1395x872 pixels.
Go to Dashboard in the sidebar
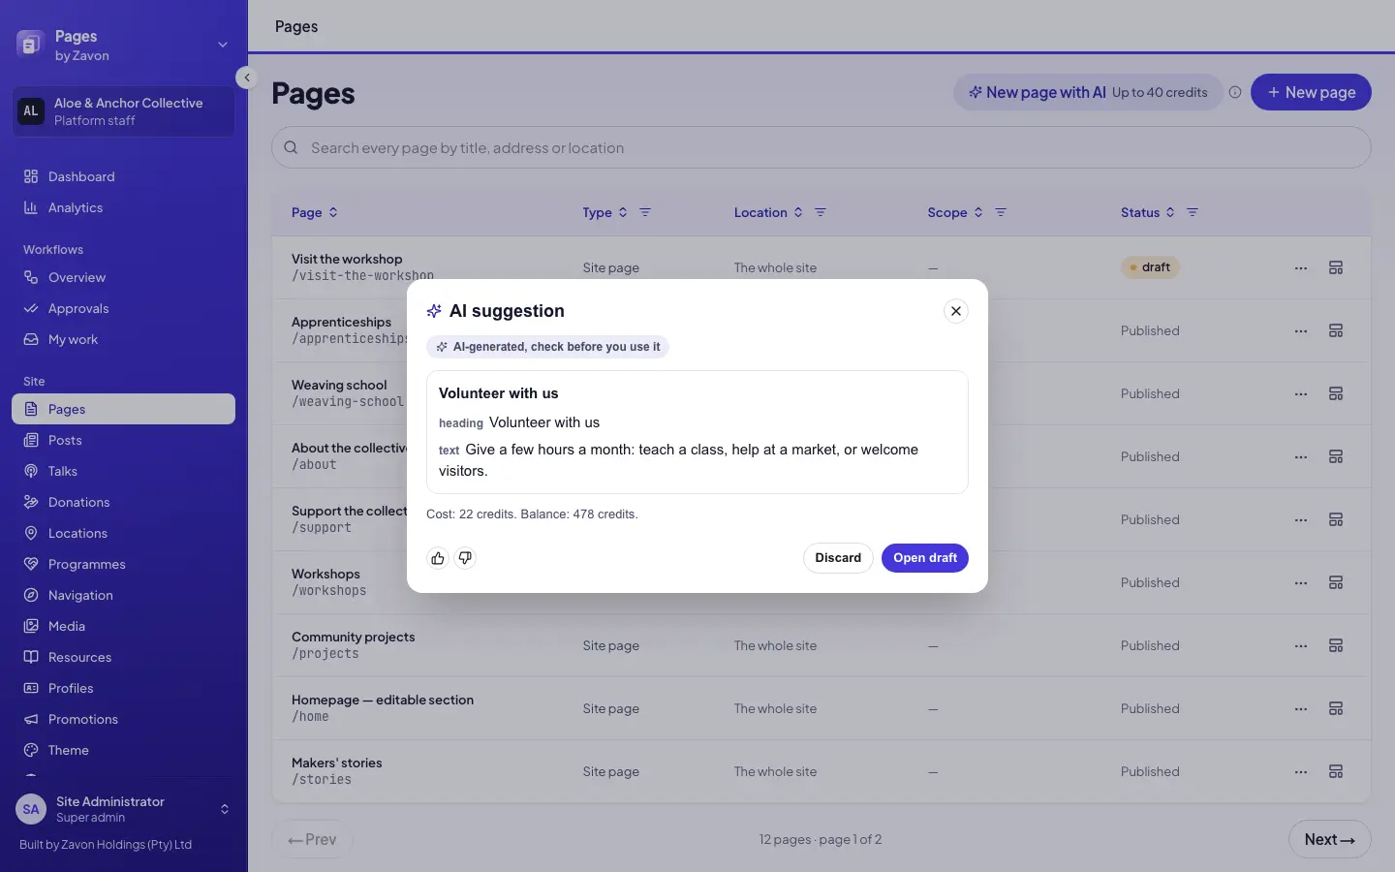[124, 176]
